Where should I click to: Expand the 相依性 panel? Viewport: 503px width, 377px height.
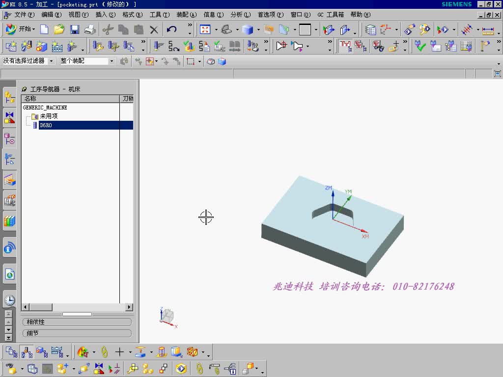coord(77,322)
